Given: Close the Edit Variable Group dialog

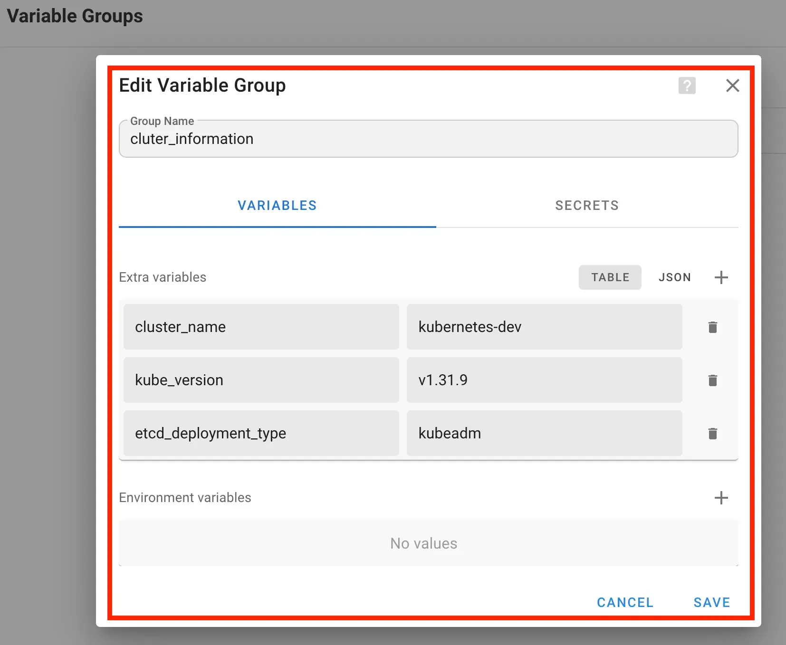Looking at the screenshot, I should (x=732, y=85).
